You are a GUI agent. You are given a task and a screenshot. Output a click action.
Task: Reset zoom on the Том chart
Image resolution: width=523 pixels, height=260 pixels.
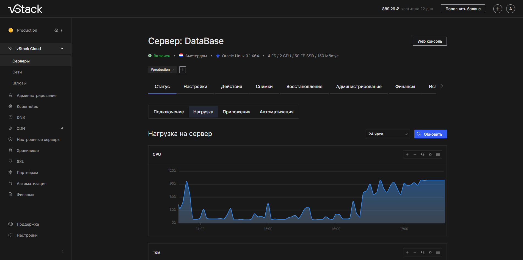tap(430, 252)
